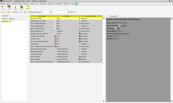Select the Geschiedenis van de tabak row
The height and width of the screenshot is (103, 173).
(66, 21)
